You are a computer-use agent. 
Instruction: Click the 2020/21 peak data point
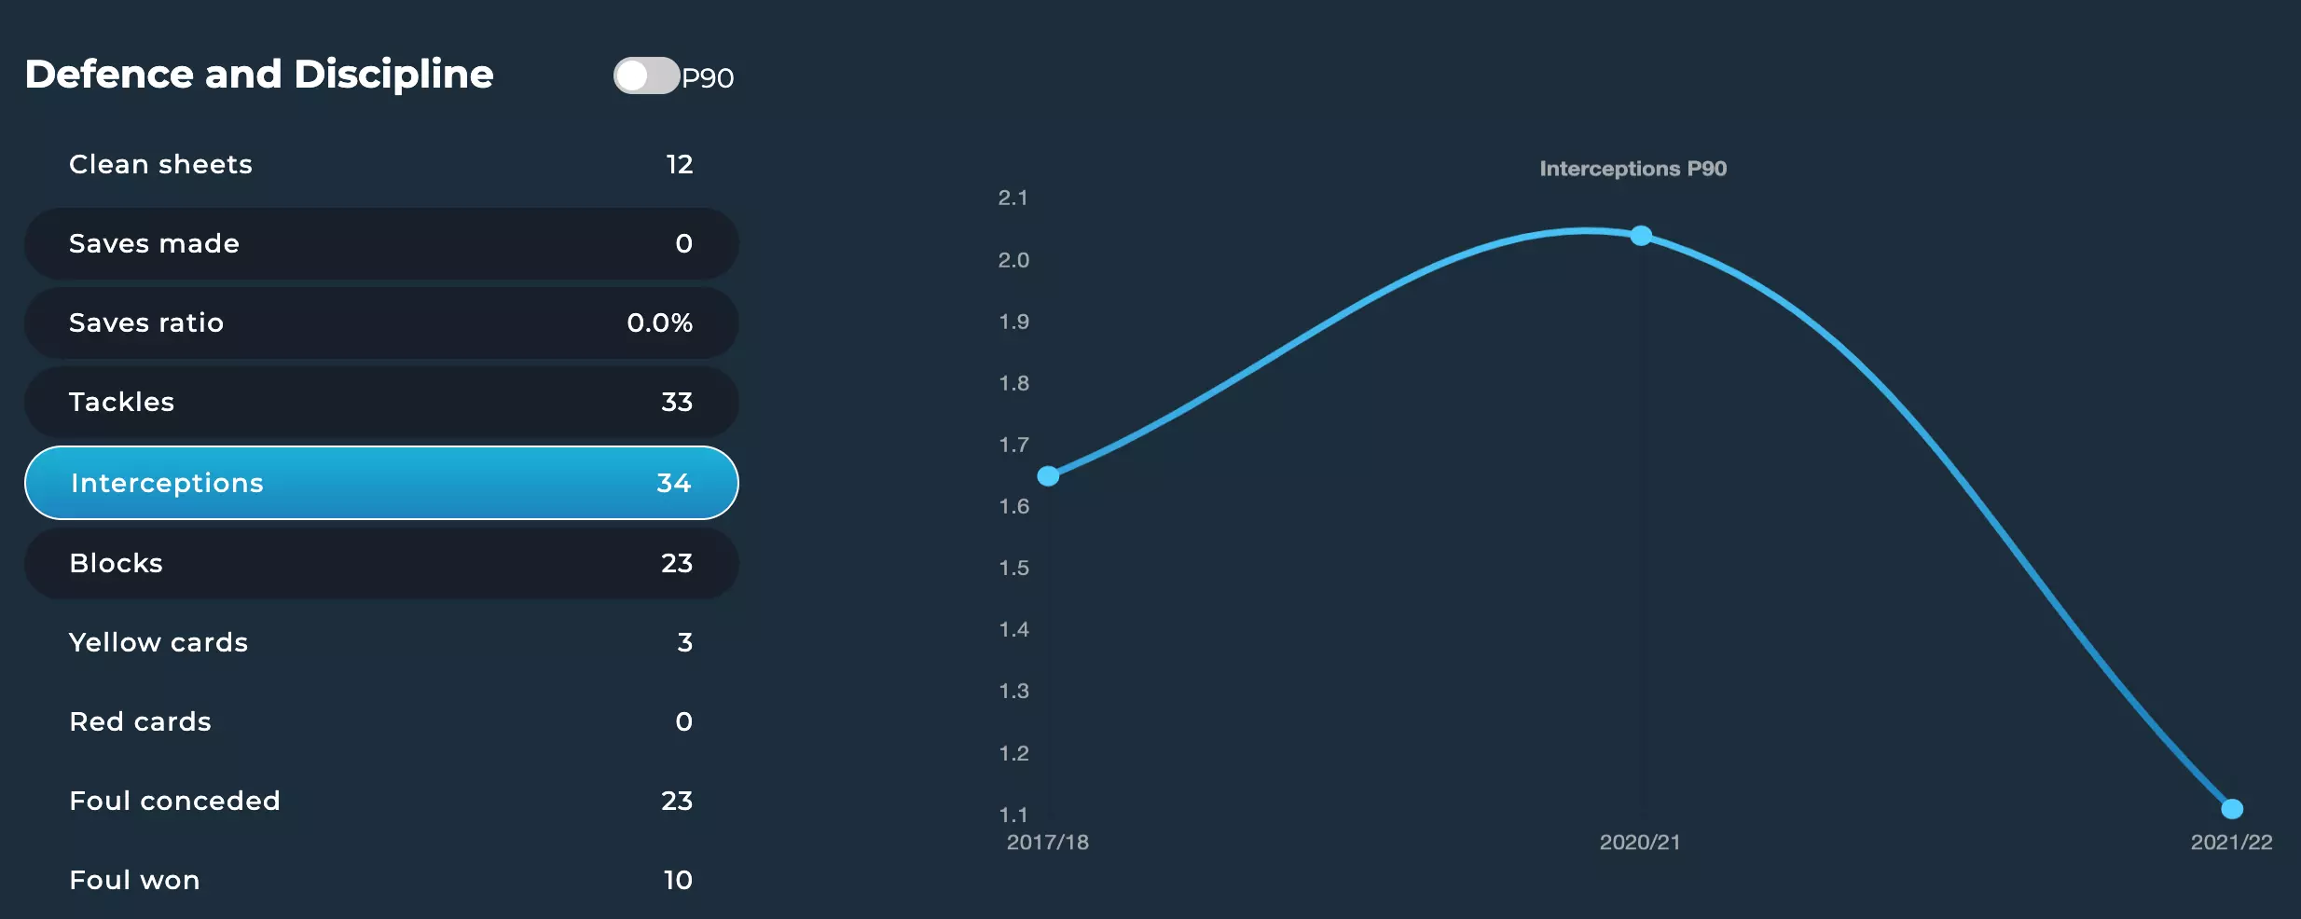tap(1641, 236)
